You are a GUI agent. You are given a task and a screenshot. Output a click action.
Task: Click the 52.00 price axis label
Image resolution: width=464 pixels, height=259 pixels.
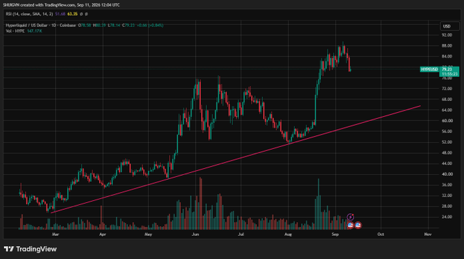[447, 142]
